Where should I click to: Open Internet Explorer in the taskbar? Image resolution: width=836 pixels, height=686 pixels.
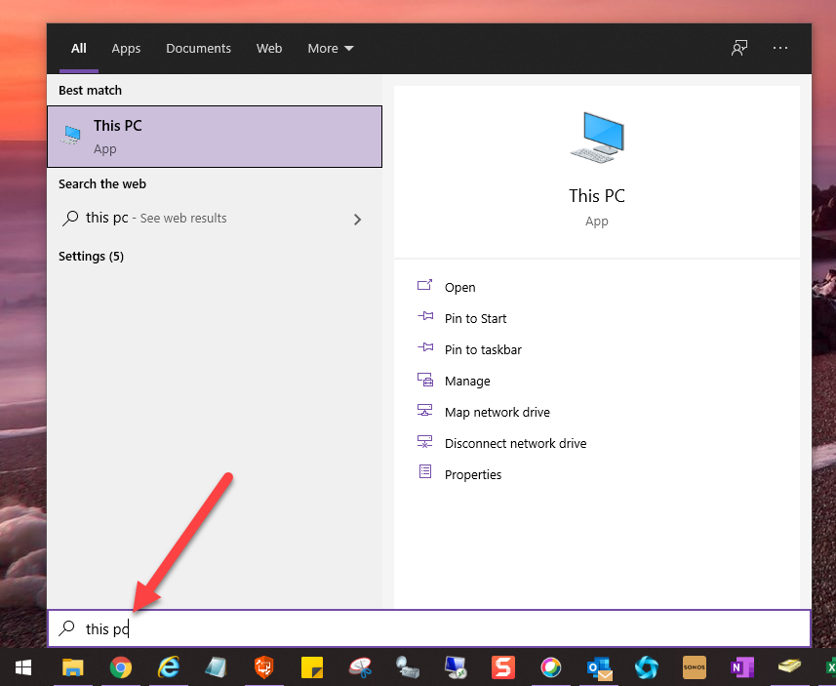point(169,667)
